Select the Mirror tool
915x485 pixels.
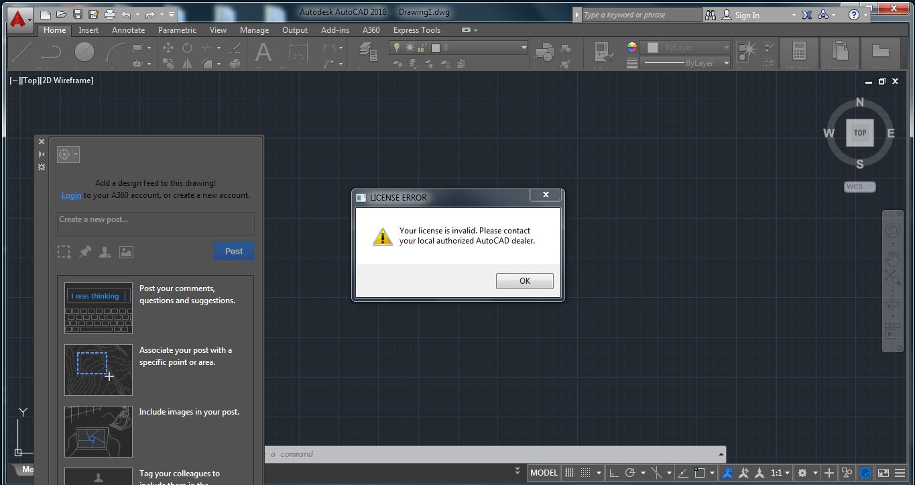pos(186,63)
